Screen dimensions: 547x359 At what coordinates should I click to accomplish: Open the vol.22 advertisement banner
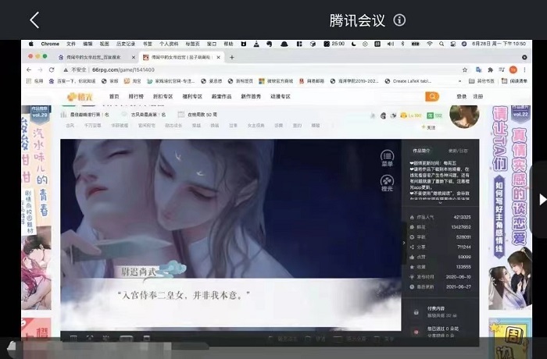pos(510,208)
